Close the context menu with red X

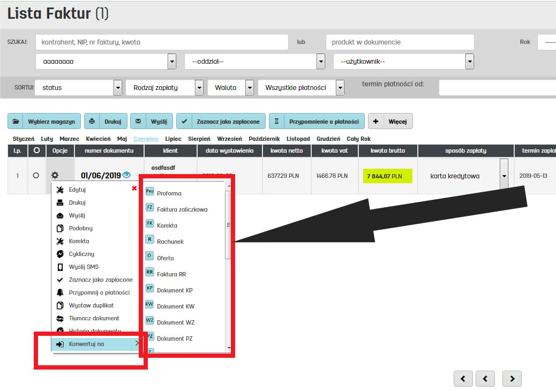pos(134,188)
